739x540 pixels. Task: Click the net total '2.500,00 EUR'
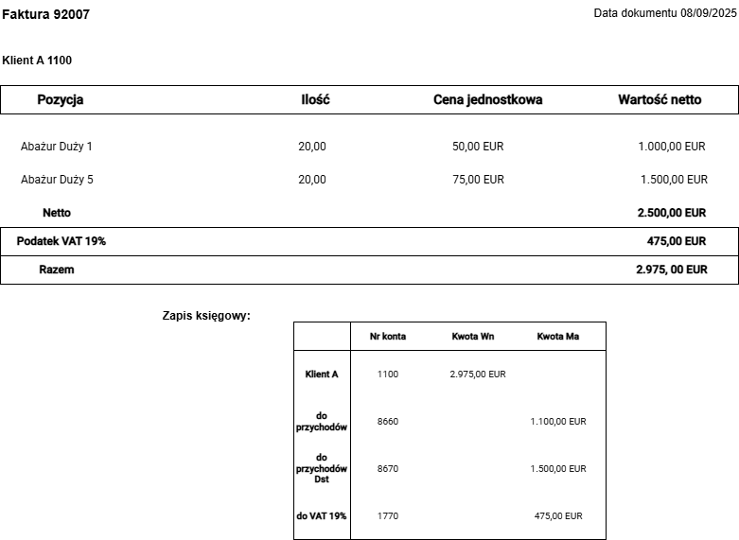point(672,213)
